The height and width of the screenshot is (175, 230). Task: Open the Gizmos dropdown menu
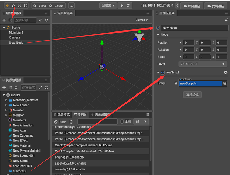coord(142,20)
